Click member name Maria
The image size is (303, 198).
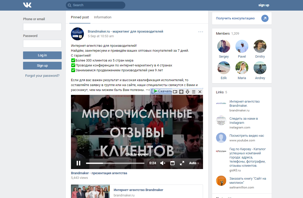(x=242, y=78)
